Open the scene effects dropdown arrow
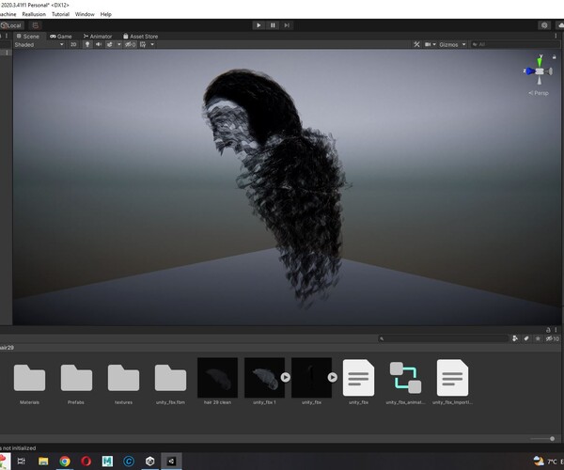 coord(119,44)
